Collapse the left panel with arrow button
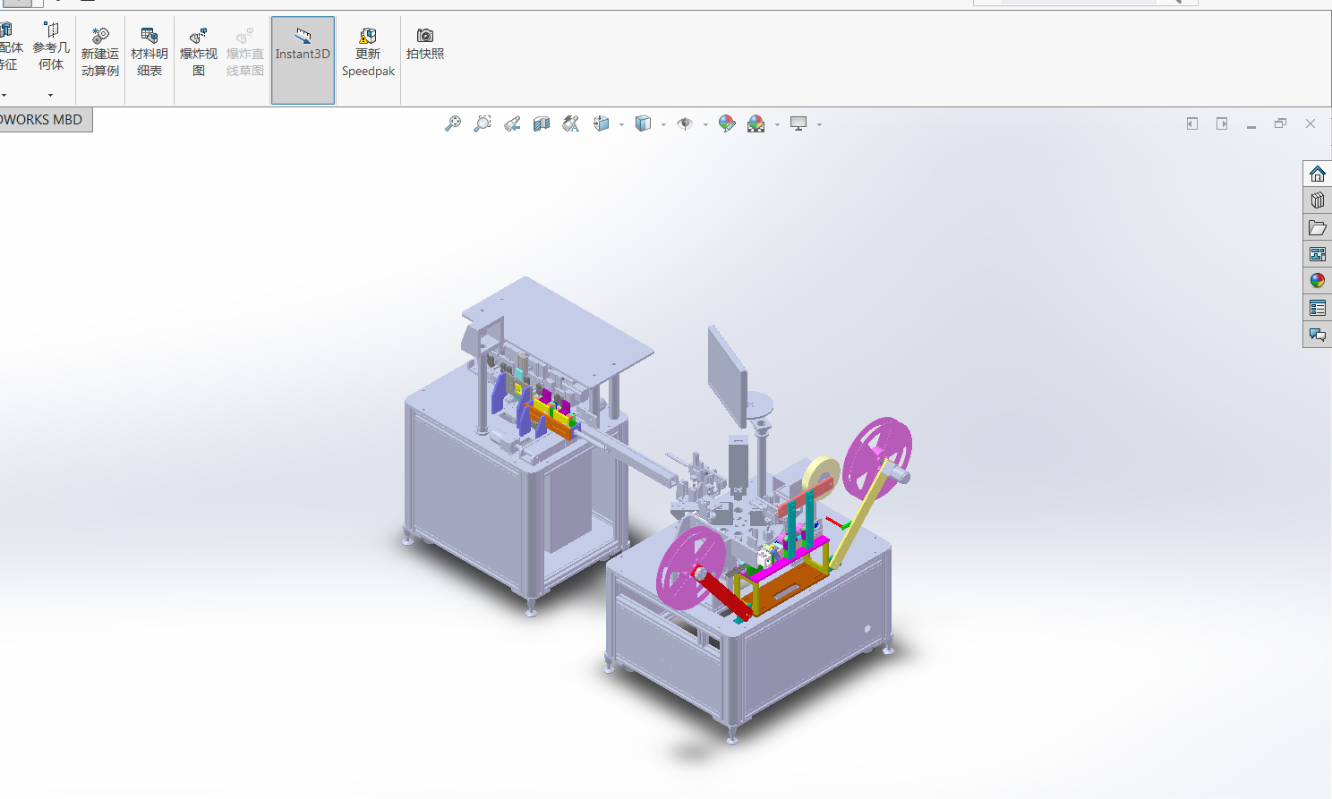1332x799 pixels. click(x=1192, y=123)
